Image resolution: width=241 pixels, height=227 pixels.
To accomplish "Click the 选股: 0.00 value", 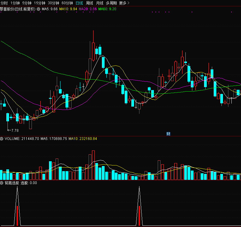I will [29, 183].
